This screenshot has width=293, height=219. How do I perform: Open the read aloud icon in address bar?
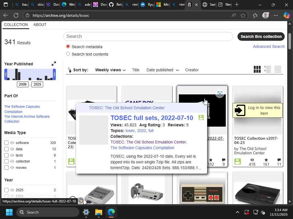(x=233, y=15)
